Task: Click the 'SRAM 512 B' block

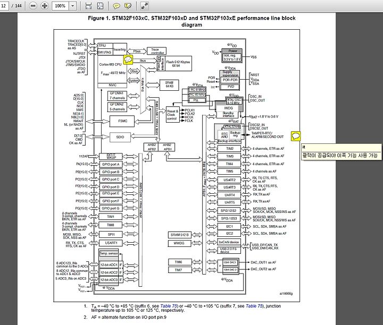Action: point(179,235)
